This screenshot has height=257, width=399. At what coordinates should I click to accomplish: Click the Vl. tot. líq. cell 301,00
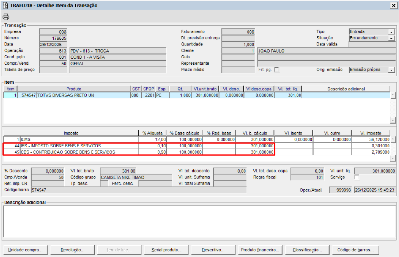pos(288,95)
